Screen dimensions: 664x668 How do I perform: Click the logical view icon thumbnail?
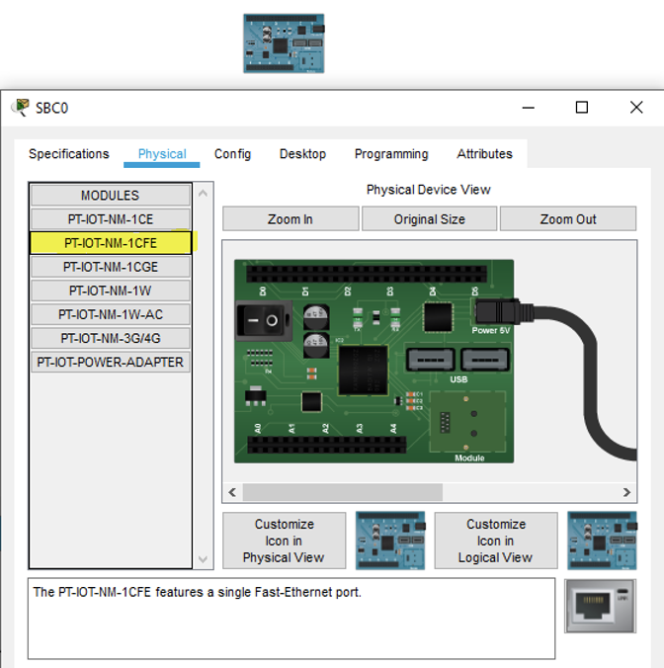point(601,541)
